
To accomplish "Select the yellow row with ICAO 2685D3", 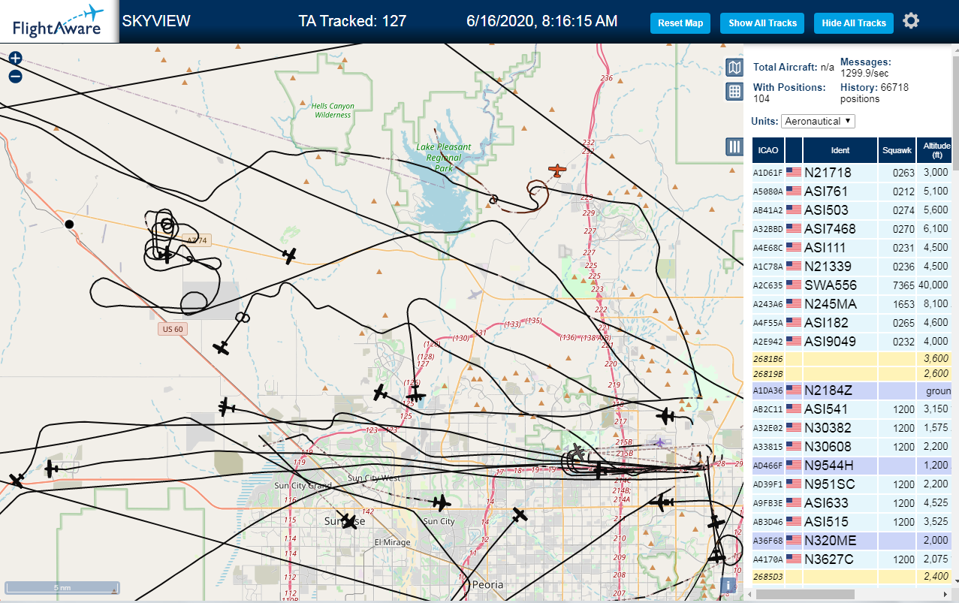I will click(852, 577).
